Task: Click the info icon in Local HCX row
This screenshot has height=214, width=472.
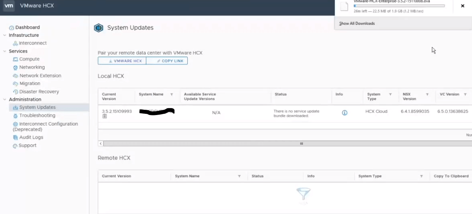Action: pyautogui.click(x=344, y=113)
